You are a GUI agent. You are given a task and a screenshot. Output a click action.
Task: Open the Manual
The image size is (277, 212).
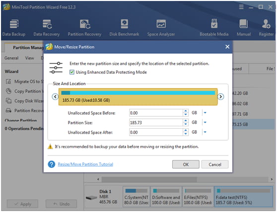click(x=244, y=28)
